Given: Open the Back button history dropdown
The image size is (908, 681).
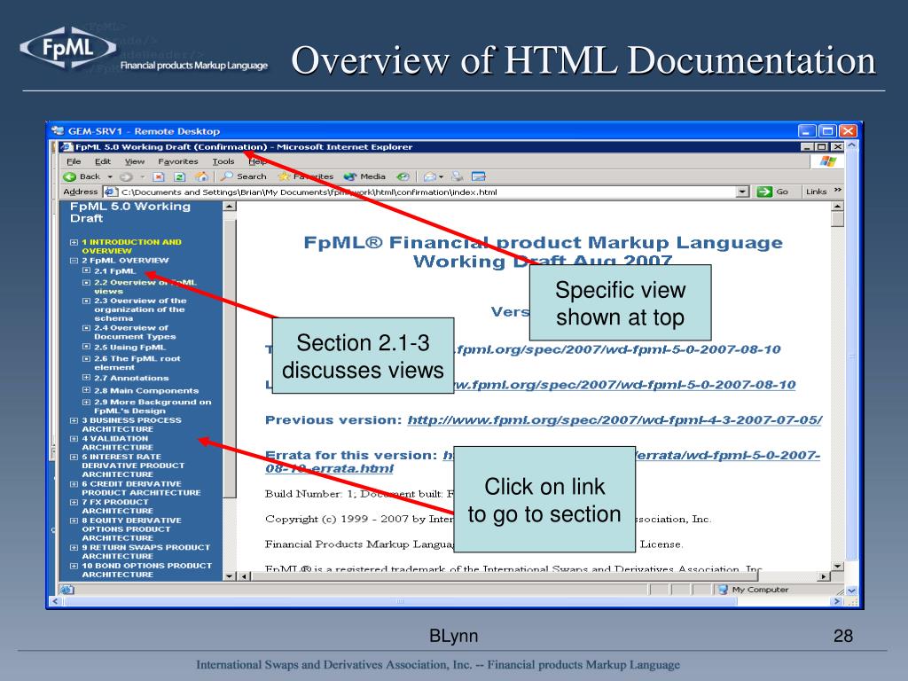Looking at the screenshot, I should [x=110, y=176].
